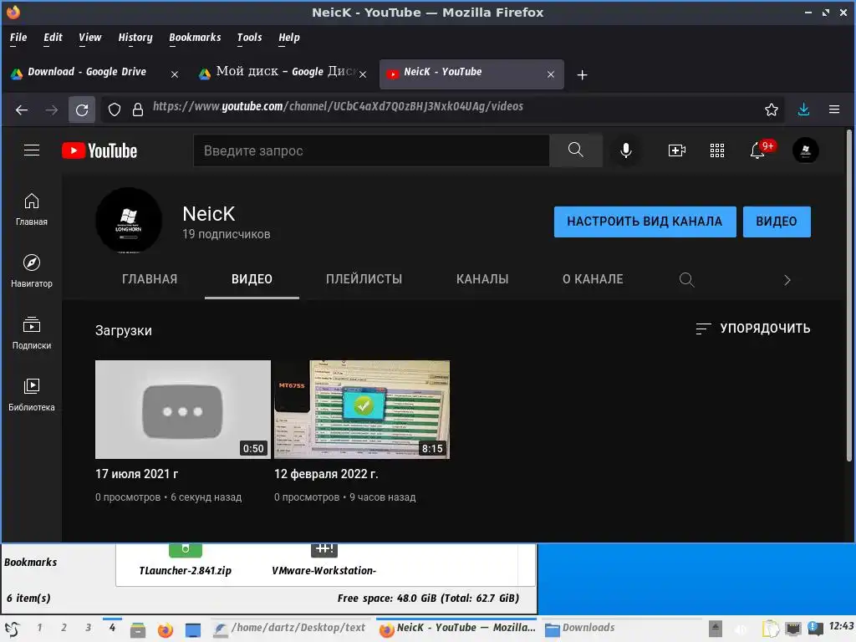Click the search magnifier button

pyautogui.click(x=575, y=150)
